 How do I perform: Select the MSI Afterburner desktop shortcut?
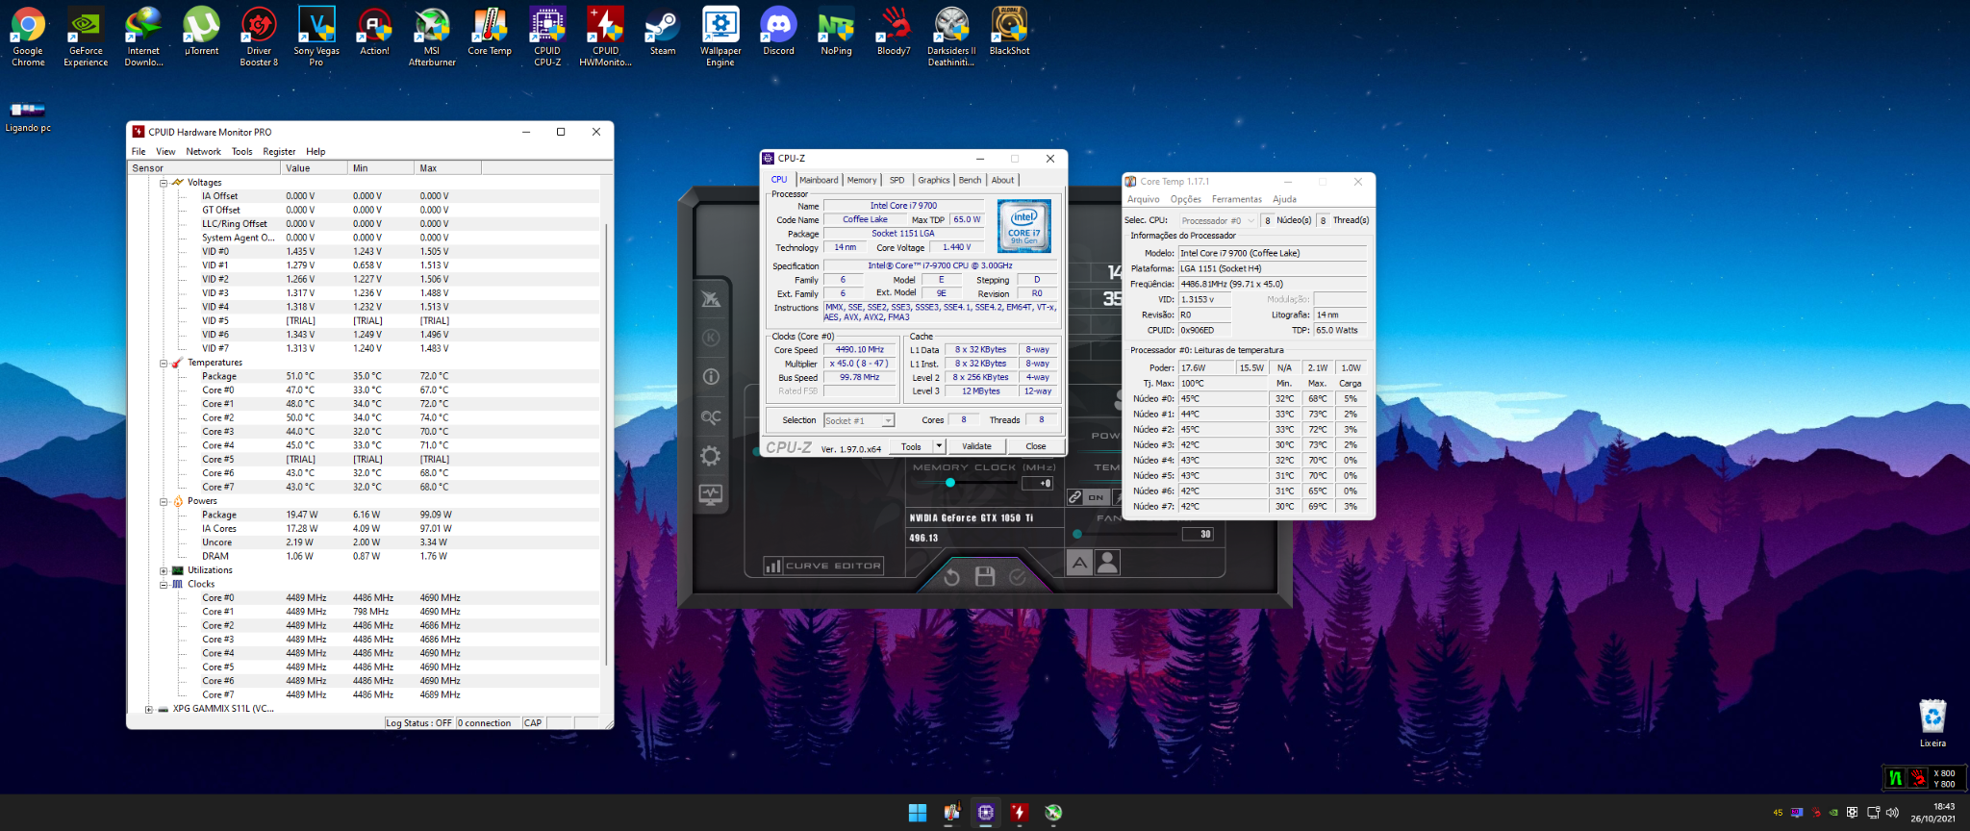pyautogui.click(x=432, y=37)
